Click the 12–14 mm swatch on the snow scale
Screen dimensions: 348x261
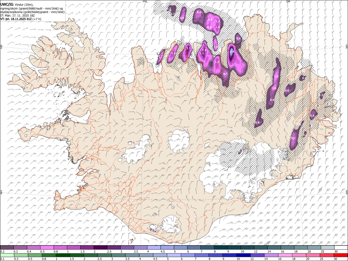tap(260, 247)
